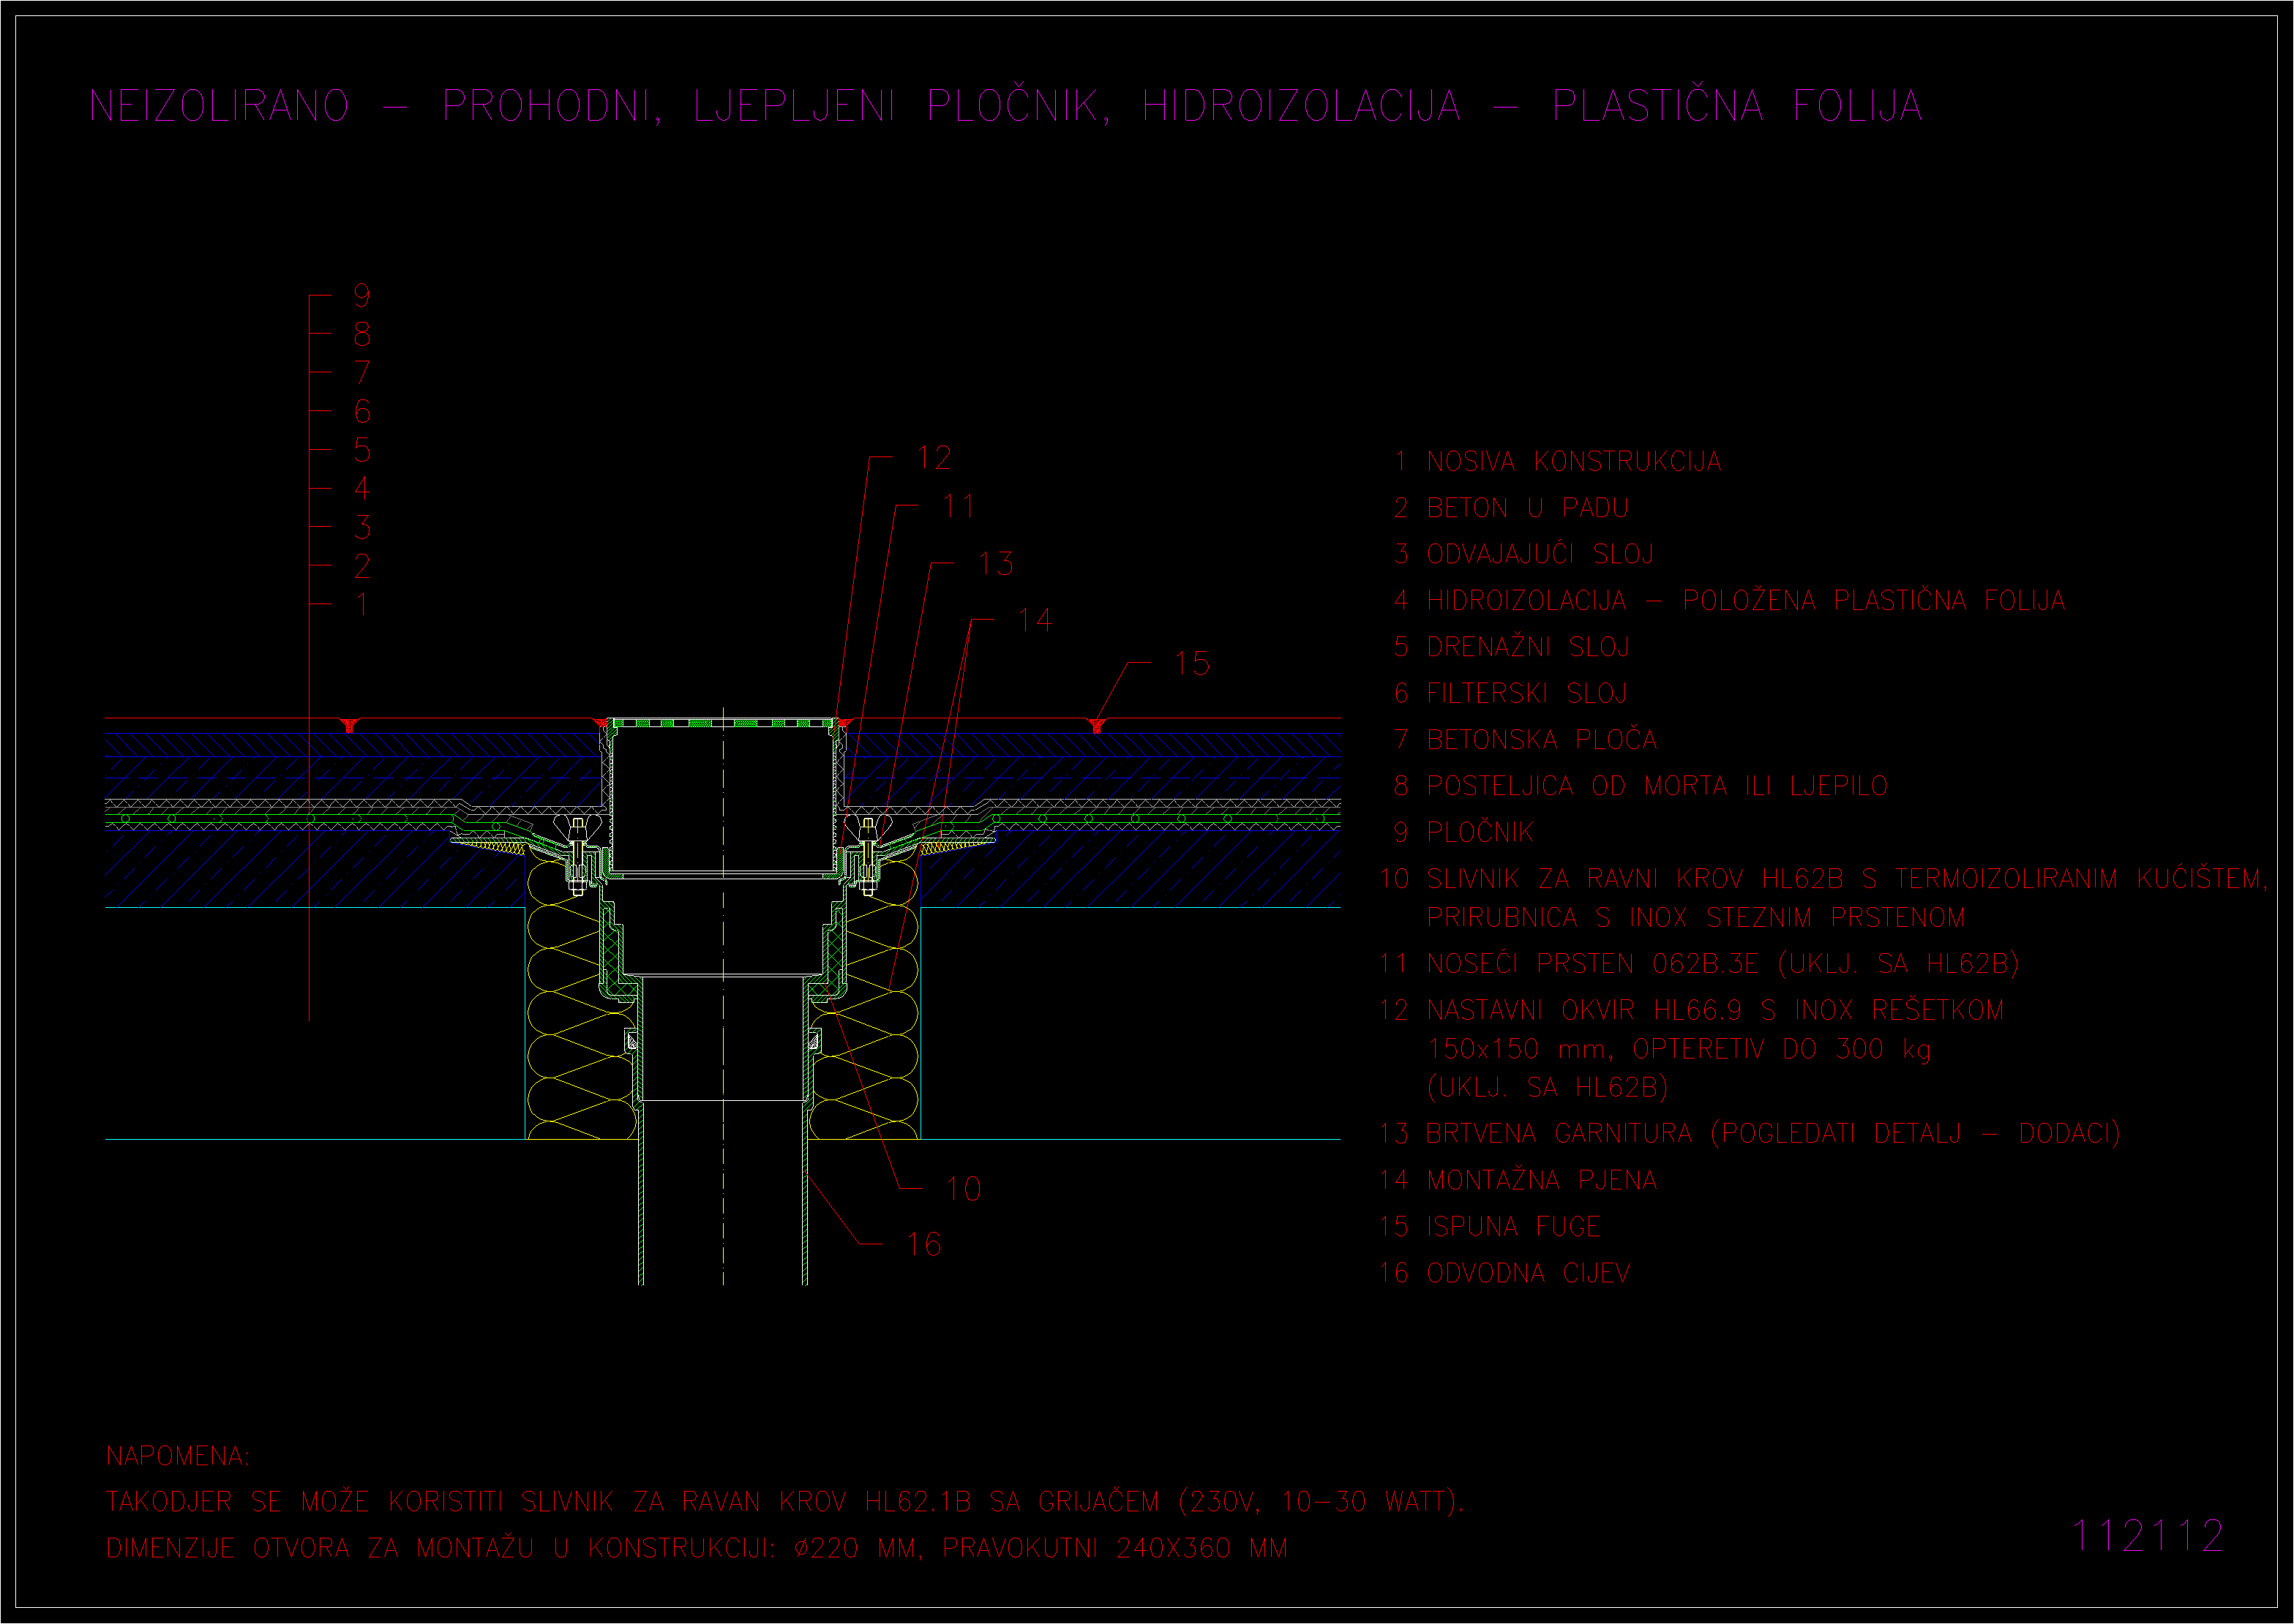Select legend entry '3 ODVAJAJUĆI SLOJ'
Image resolution: width=2294 pixels, height=1624 pixels.
pos(1524,553)
